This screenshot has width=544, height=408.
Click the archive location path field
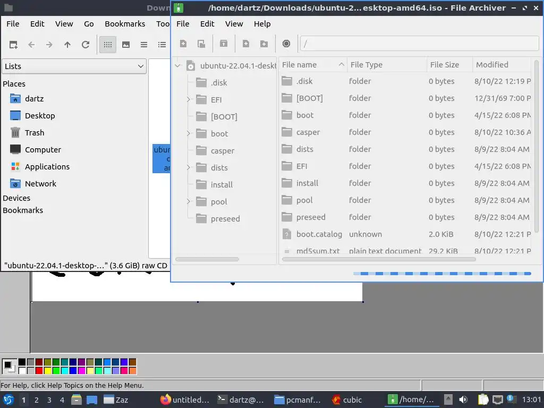click(x=420, y=44)
